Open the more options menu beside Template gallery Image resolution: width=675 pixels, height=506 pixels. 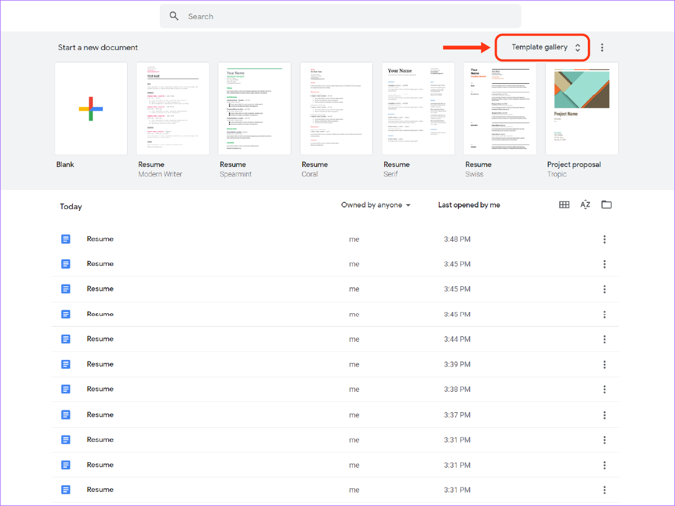pos(602,48)
